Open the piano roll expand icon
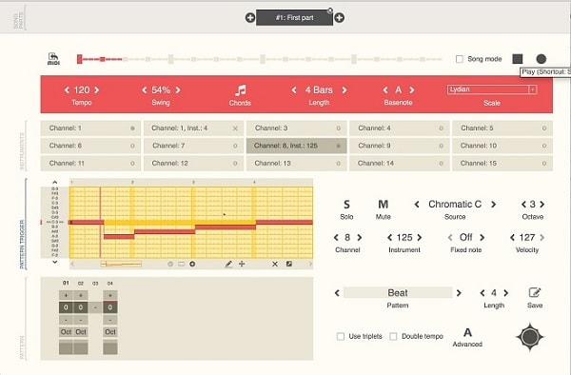The image size is (571, 375). (288, 264)
